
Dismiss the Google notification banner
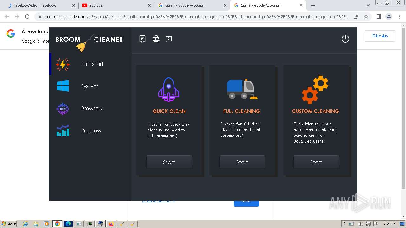point(380,36)
